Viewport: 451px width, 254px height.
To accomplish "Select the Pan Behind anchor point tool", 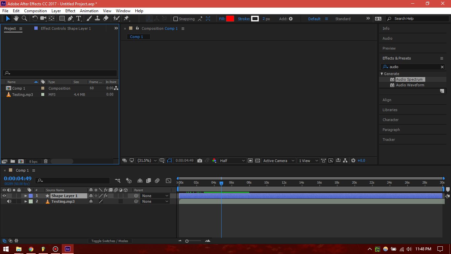I will (x=52, y=19).
